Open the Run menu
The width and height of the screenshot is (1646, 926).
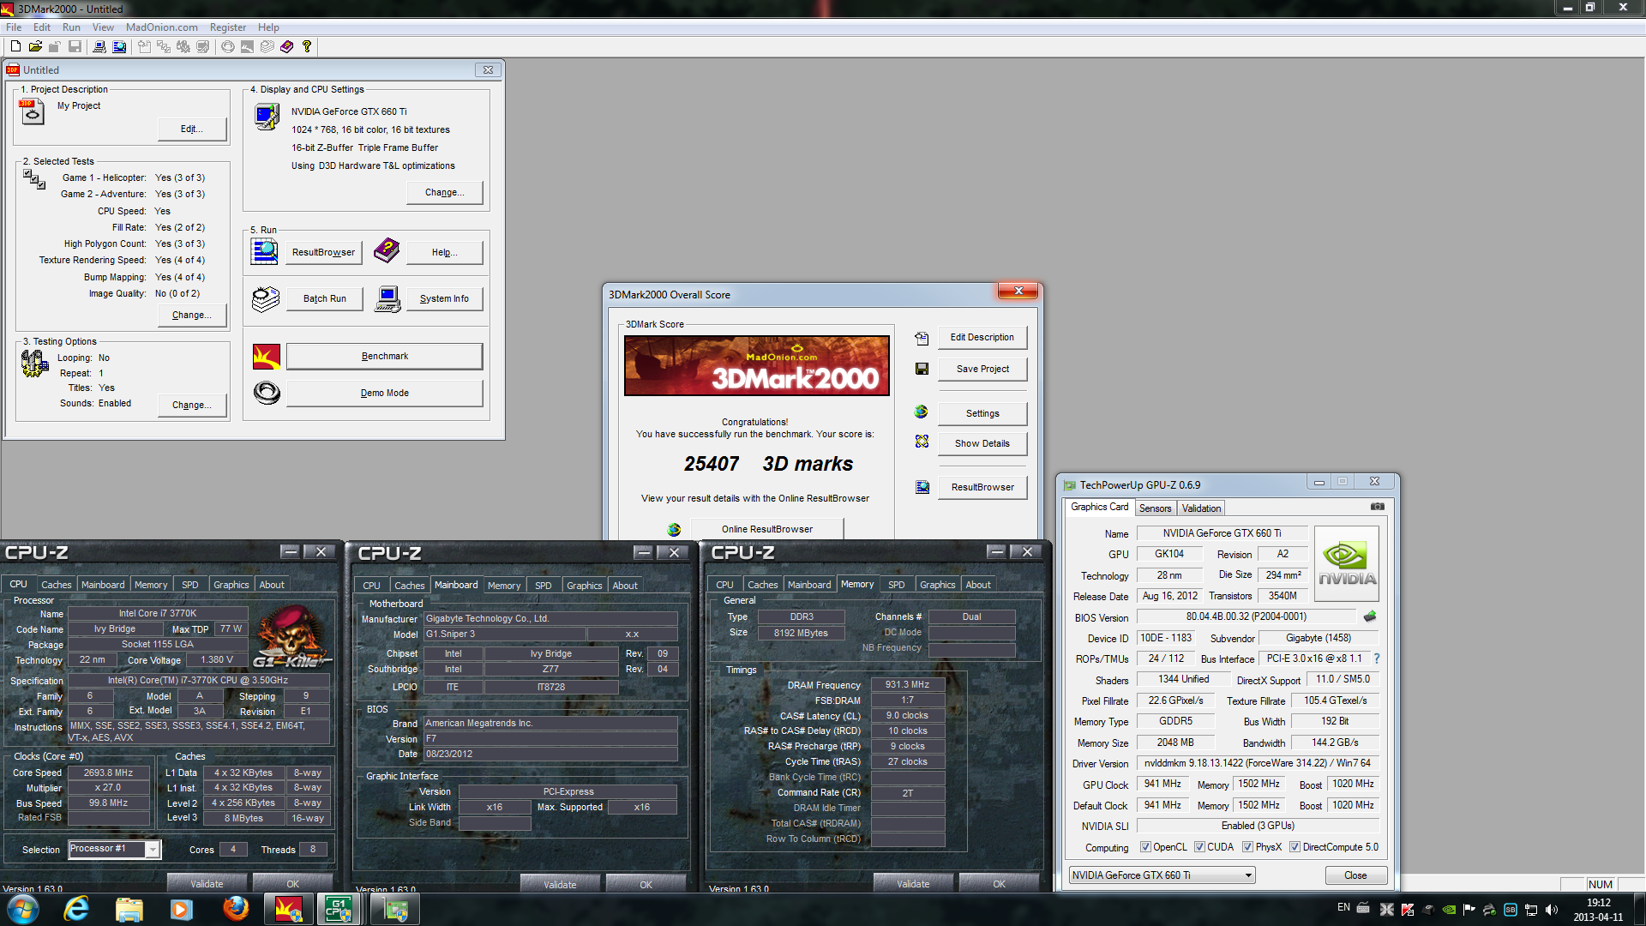(71, 27)
